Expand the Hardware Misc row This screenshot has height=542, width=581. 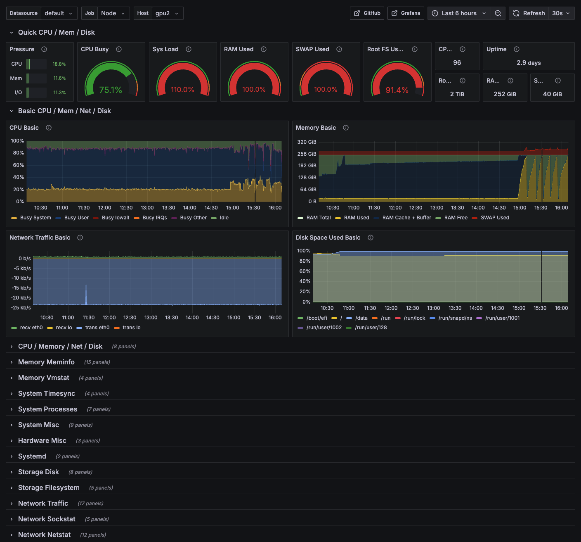[42, 440]
